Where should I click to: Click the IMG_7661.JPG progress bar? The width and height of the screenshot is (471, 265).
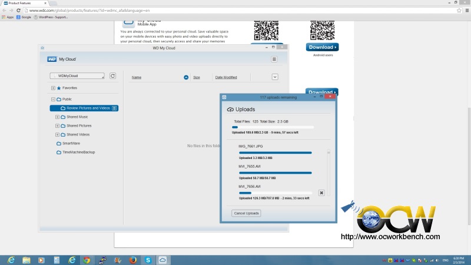[275, 153]
